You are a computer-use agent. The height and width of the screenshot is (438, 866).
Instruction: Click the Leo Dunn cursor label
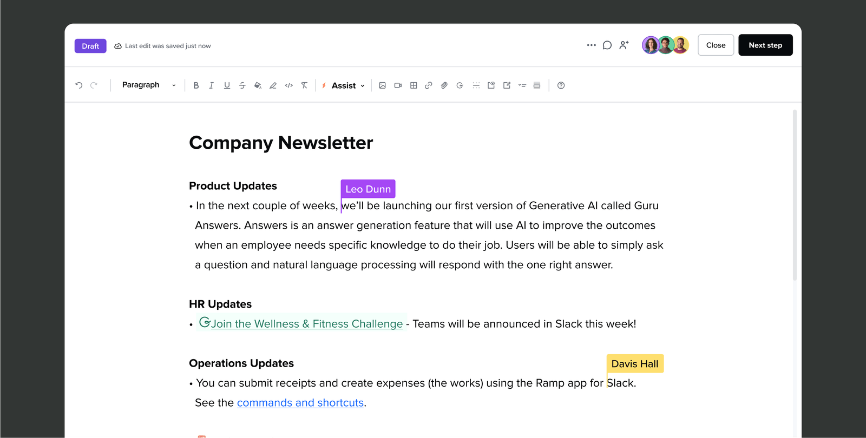[368, 189]
